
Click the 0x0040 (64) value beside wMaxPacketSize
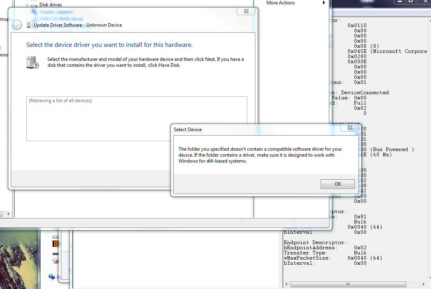click(x=365, y=258)
